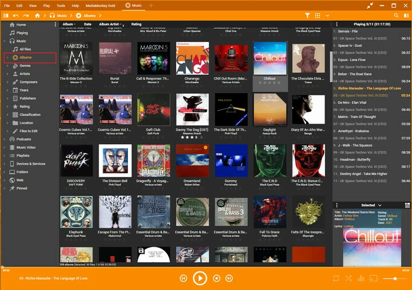Toggle repeat mode in player bar
This screenshot has height=290, width=412.
pos(336,278)
